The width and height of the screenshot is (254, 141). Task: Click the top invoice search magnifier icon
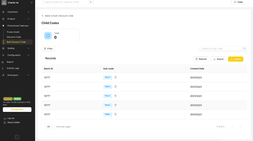(91, 2)
